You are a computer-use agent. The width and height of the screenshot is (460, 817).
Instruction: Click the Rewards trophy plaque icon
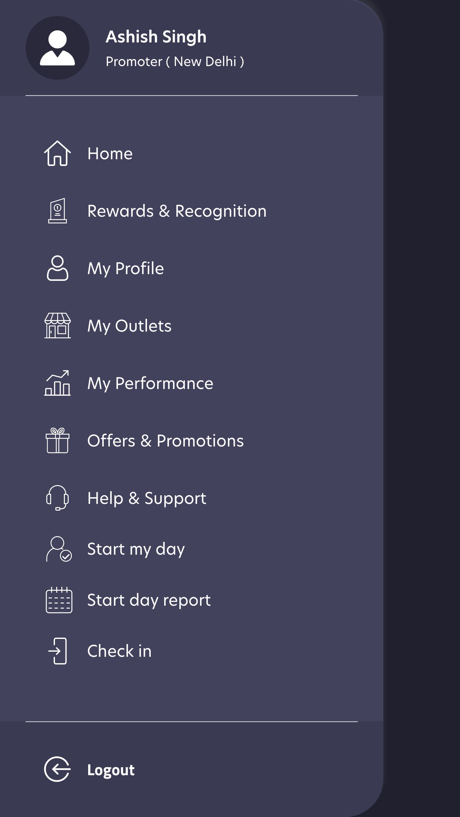click(x=57, y=211)
